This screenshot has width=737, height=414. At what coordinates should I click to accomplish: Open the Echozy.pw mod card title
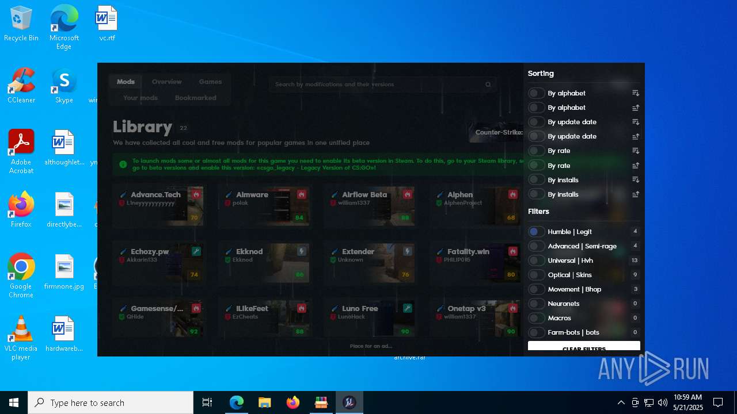click(x=150, y=252)
